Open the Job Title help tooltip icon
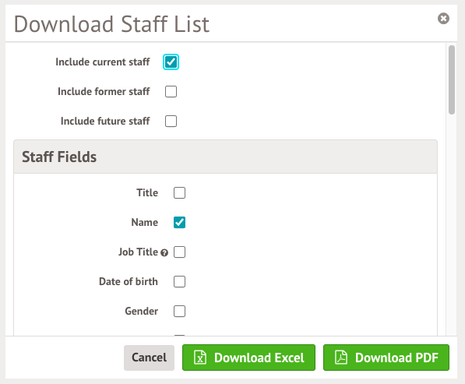This screenshot has height=384, width=465. [x=164, y=252]
